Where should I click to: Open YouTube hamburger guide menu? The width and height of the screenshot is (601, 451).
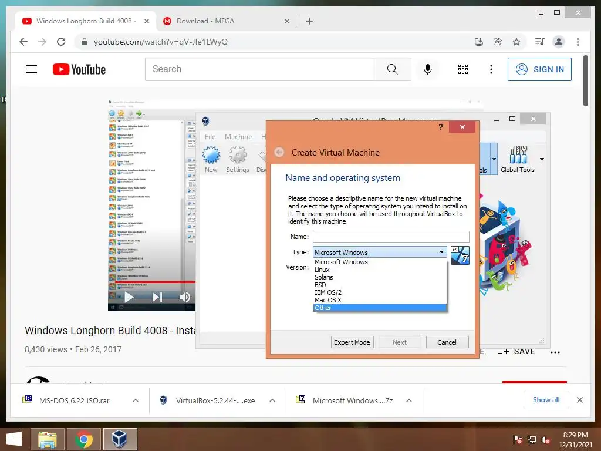tap(32, 69)
